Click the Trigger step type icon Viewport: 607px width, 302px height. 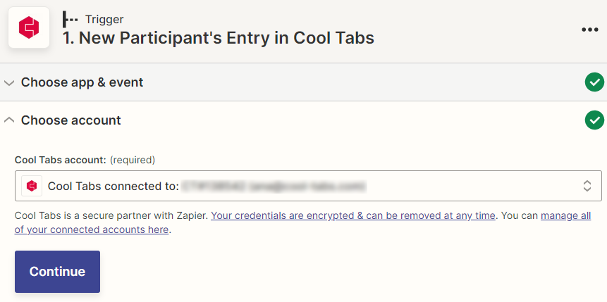70,19
